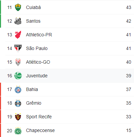Open the Athletico-PR red logo
This screenshot has height=137, width=134.
point(18,35)
